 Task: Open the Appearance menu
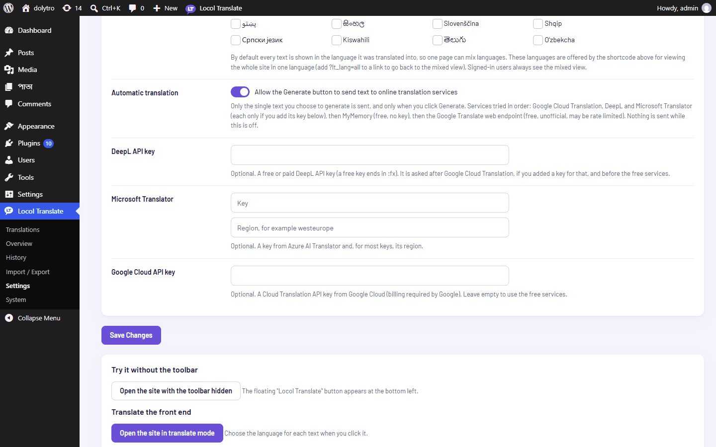coord(40,126)
